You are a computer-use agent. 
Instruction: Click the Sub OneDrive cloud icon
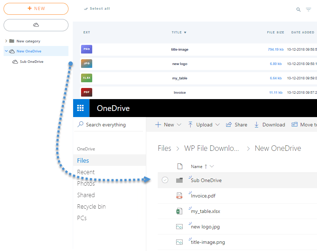coord(15,62)
